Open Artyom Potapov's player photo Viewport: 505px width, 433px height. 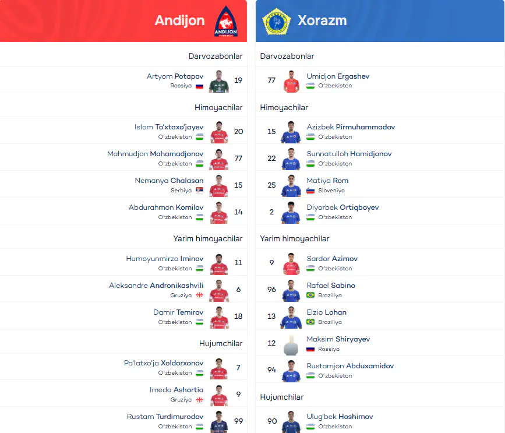(x=219, y=82)
